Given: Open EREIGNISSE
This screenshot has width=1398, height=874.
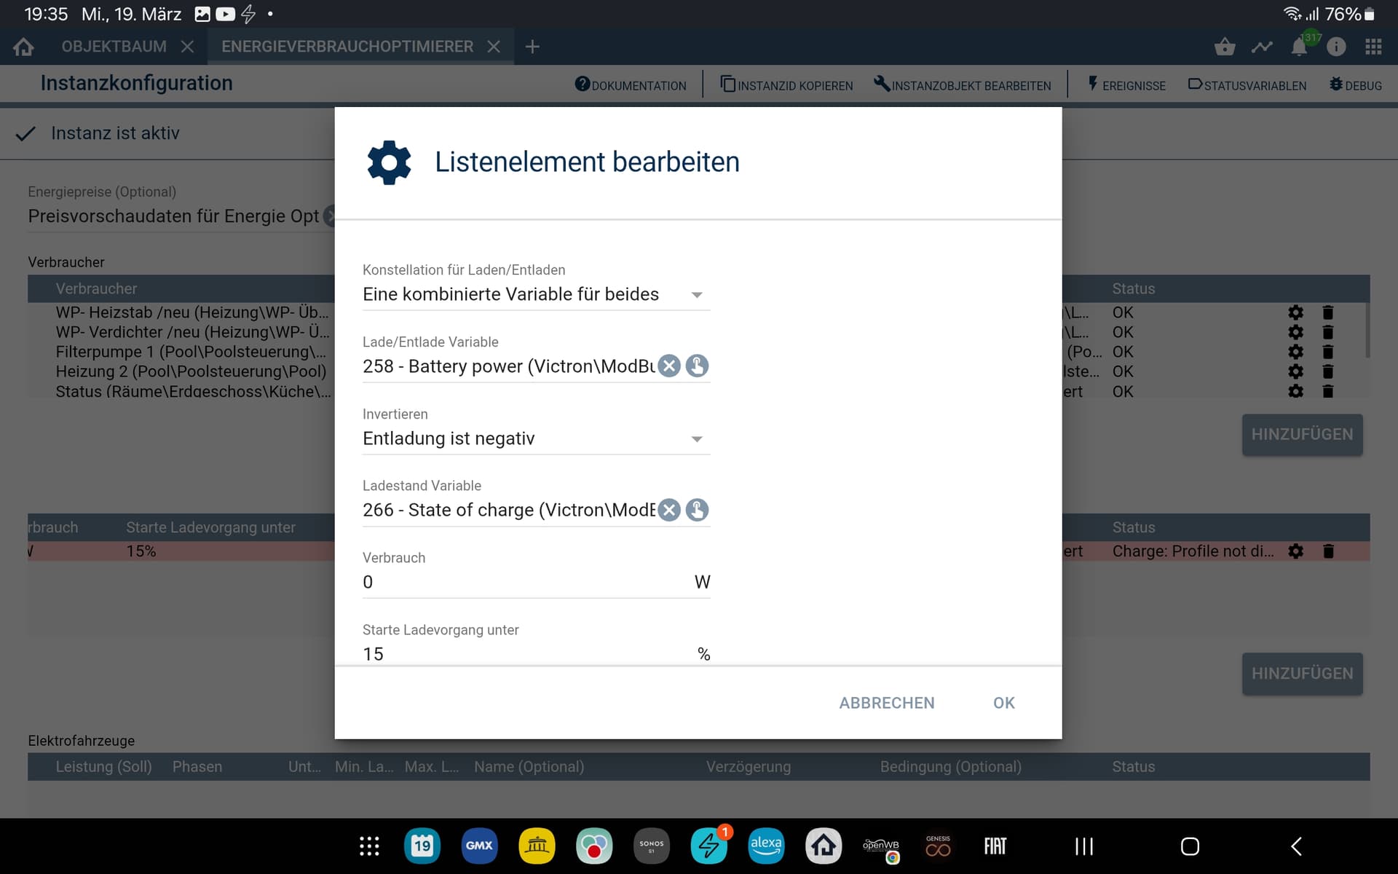Looking at the screenshot, I should (x=1126, y=84).
